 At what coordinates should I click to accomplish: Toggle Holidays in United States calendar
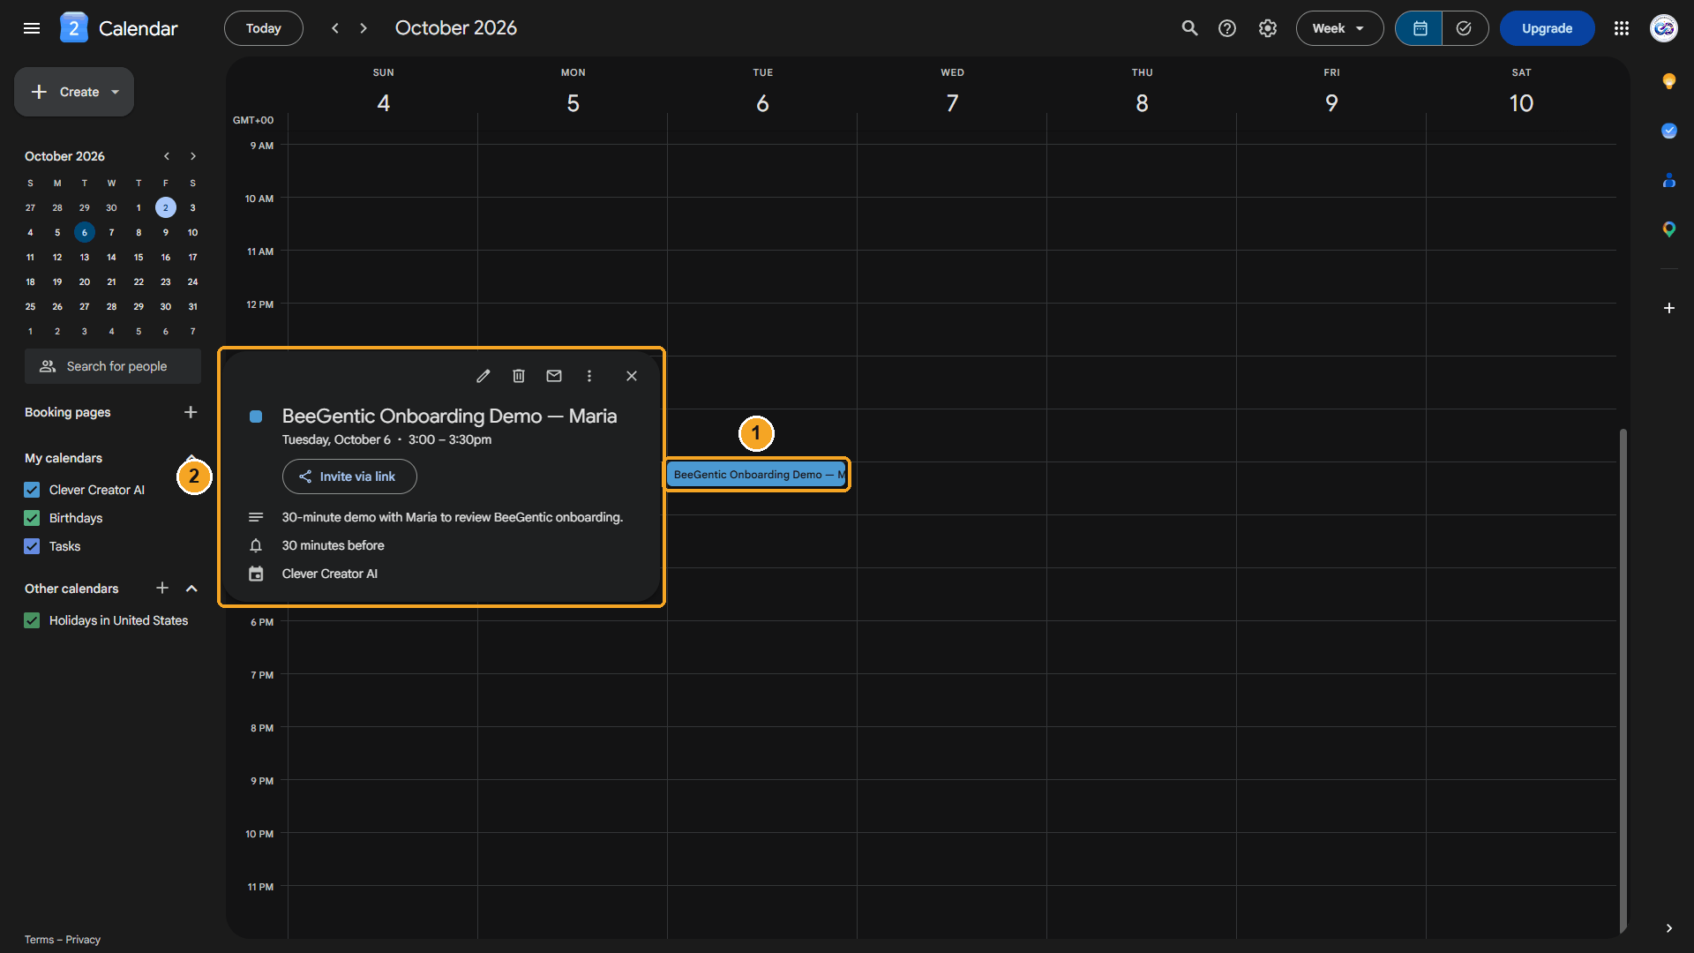tap(32, 620)
